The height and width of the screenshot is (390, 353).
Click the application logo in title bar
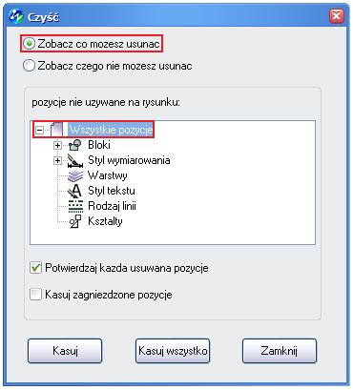16,16
